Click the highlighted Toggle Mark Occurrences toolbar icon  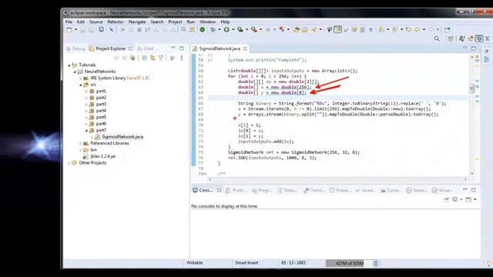coord(337,30)
